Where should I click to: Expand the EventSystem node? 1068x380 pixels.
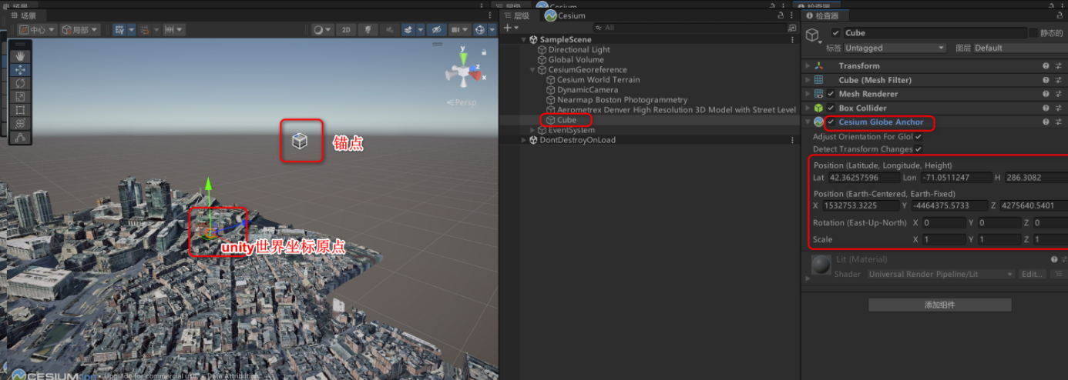[533, 130]
